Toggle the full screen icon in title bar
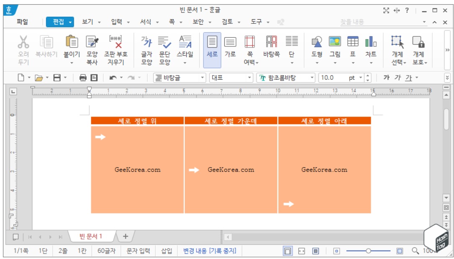The width and height of the screenshot is (454, 259). coord(386,10)
